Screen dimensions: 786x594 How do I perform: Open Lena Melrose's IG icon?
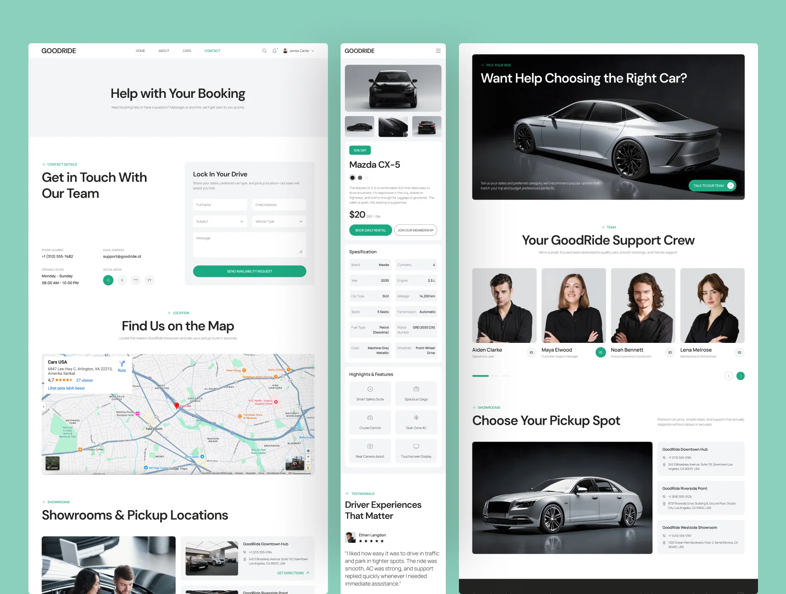(x=739, y=352)
